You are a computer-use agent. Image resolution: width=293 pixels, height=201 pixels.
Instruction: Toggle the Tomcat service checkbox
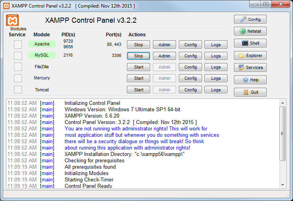click(18, 89)
